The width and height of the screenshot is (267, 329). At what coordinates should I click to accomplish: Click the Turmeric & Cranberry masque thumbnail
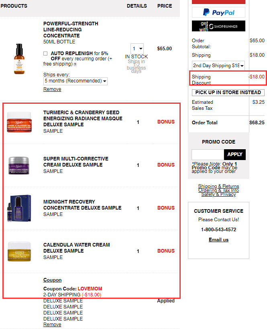[19, 122]
